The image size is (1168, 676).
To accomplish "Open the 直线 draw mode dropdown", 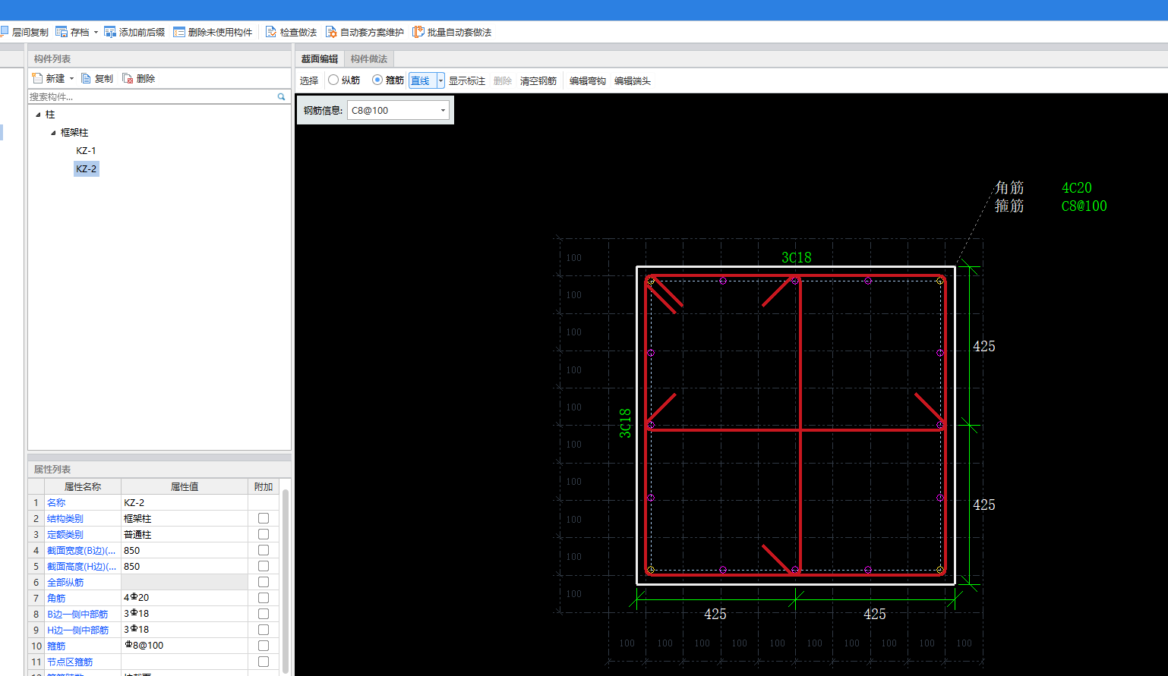I will click(440, 80).
